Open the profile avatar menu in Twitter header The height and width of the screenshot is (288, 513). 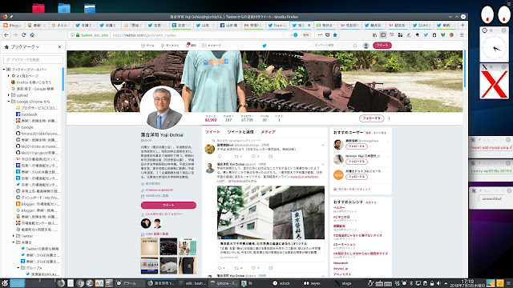click(366, 46)
